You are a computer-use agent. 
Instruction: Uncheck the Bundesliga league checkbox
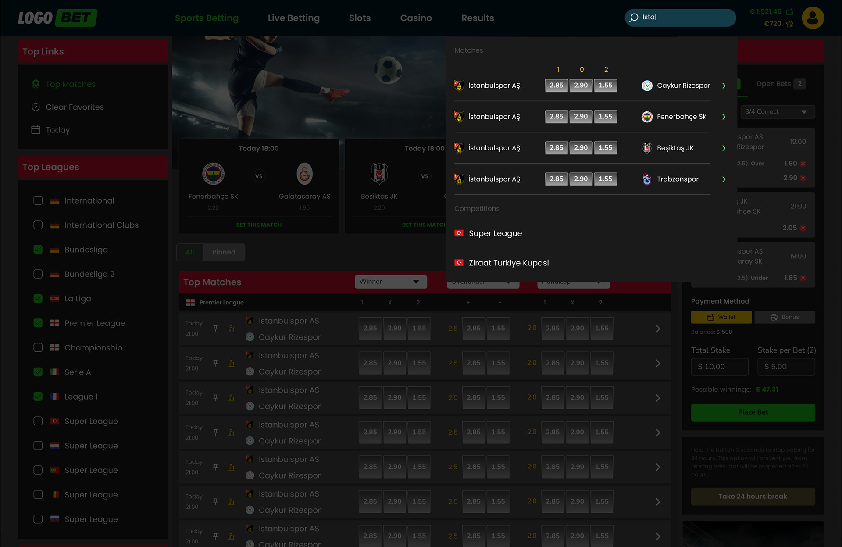[x=38, y=250]
